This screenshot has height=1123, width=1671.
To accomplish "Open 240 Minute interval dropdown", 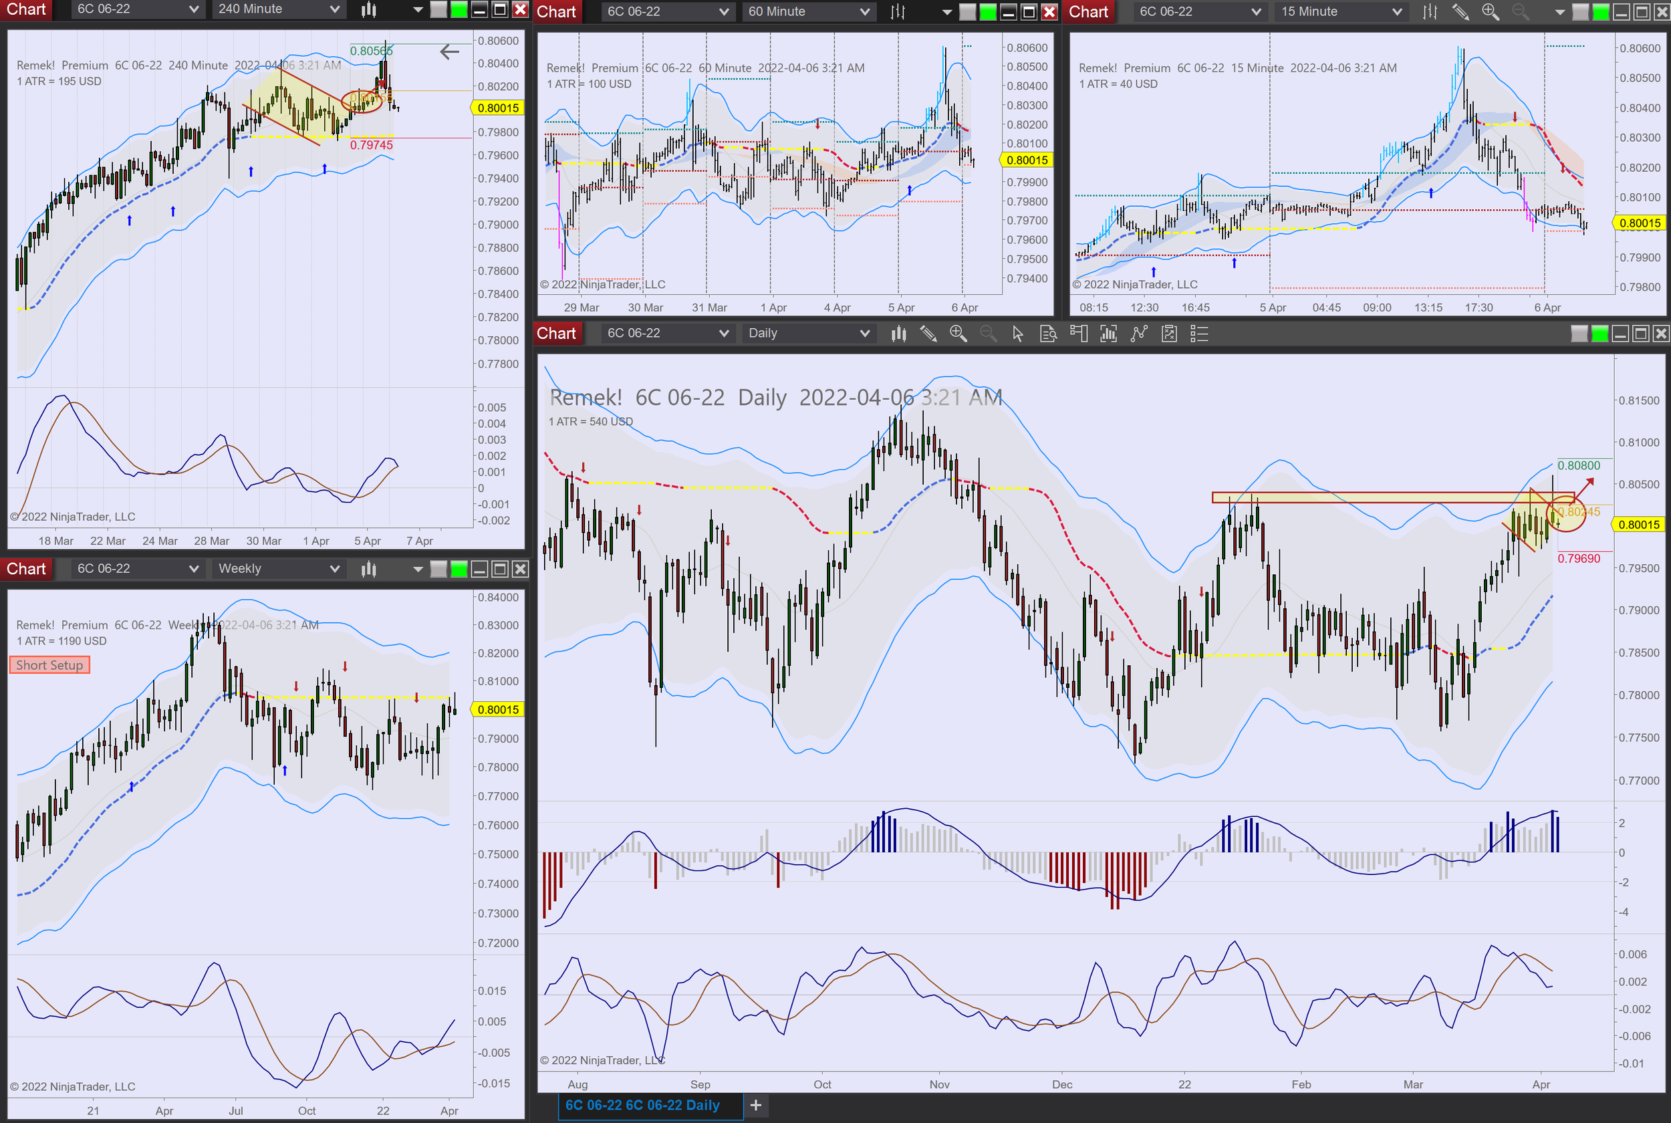I will click(278, 9).
